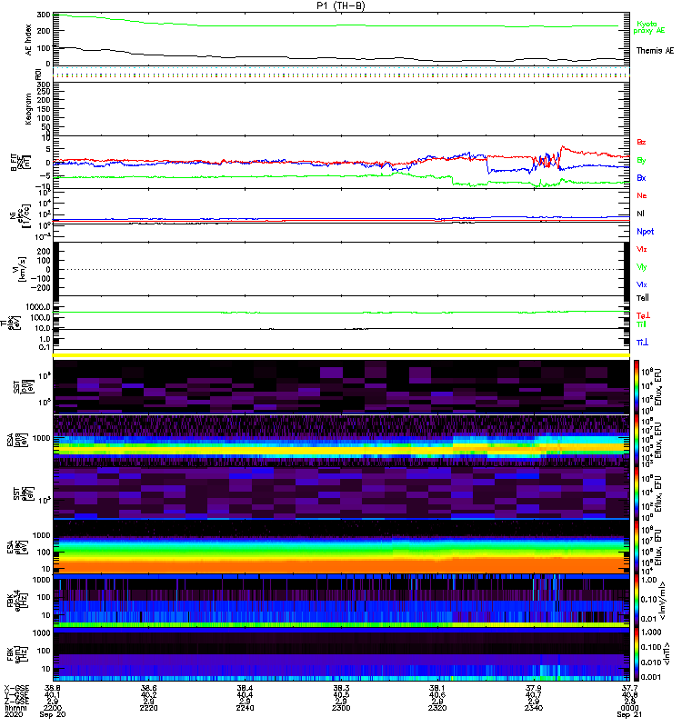Click the red Bz legend label
The image size is (682, 727).
pos(641,142)
